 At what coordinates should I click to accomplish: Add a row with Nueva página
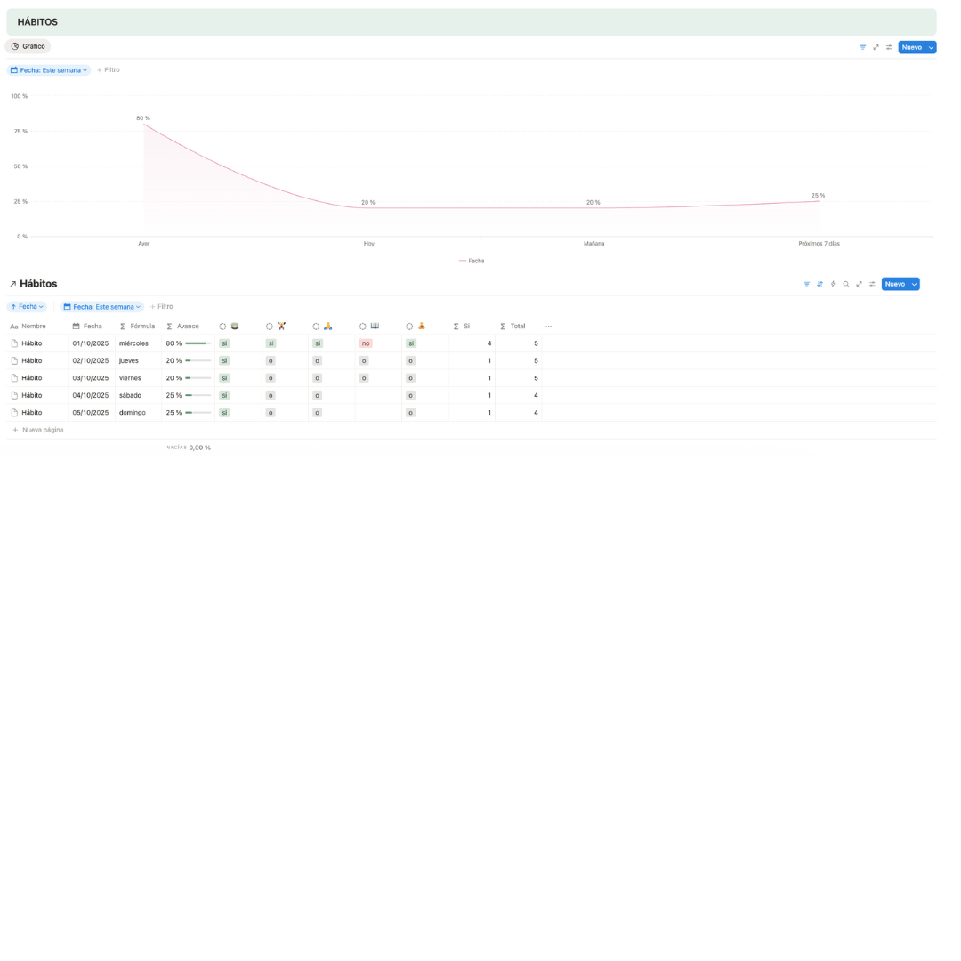coord(38,431)
